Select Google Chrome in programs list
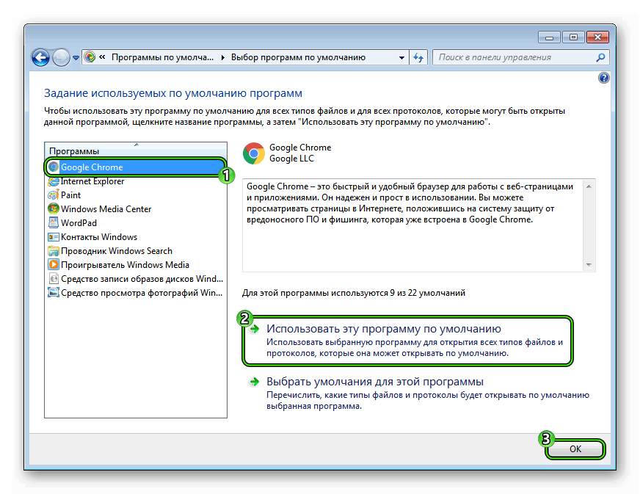The height and width of the screenshot is (494, 640). point(135,167)
